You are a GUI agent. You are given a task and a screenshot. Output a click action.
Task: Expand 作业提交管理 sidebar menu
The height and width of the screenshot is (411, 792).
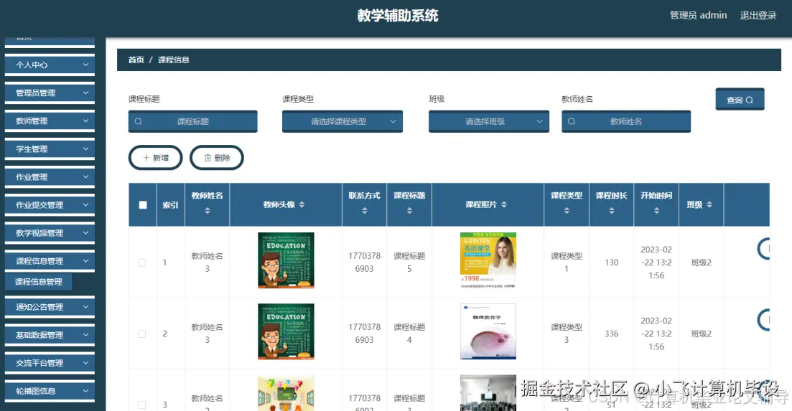pyautogui.click(x=50, y=204)
